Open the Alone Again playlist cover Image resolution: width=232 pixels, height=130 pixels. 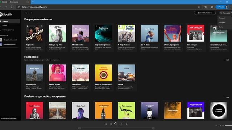34,73
